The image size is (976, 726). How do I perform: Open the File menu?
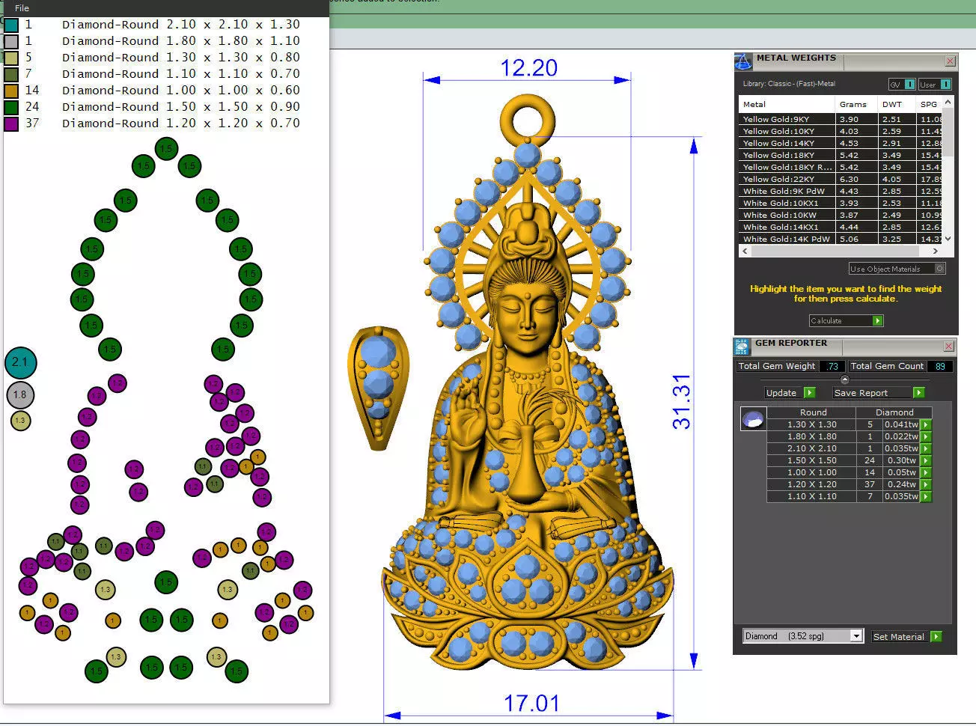(22, 8)
